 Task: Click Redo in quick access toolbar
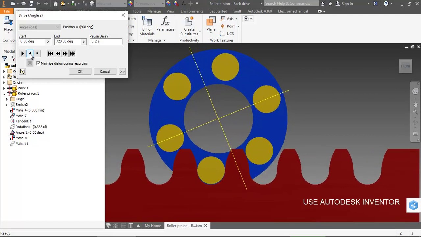click(46, 4)
